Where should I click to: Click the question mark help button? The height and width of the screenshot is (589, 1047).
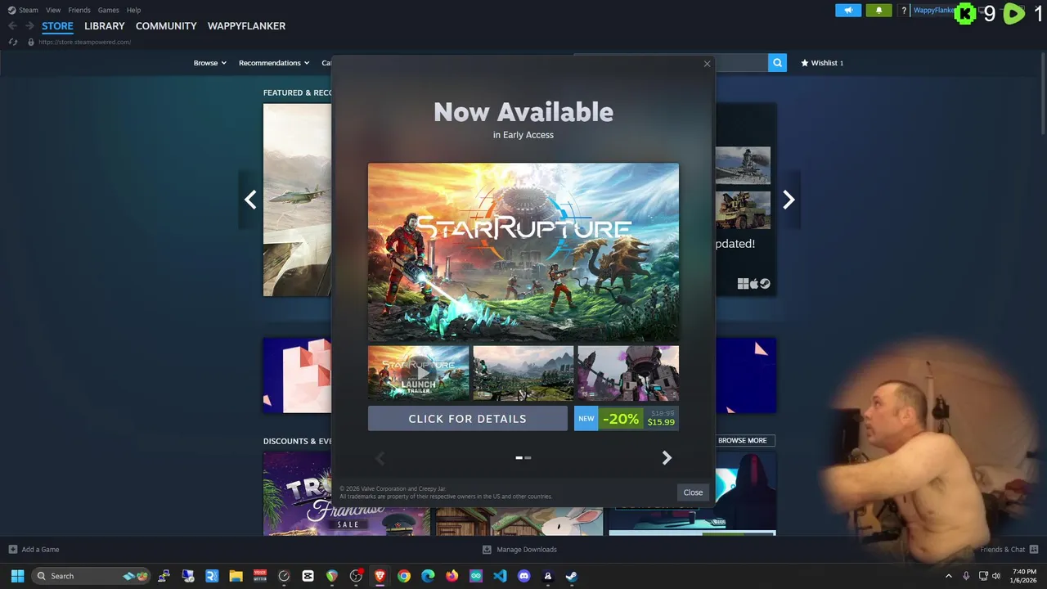coord(904,11)
